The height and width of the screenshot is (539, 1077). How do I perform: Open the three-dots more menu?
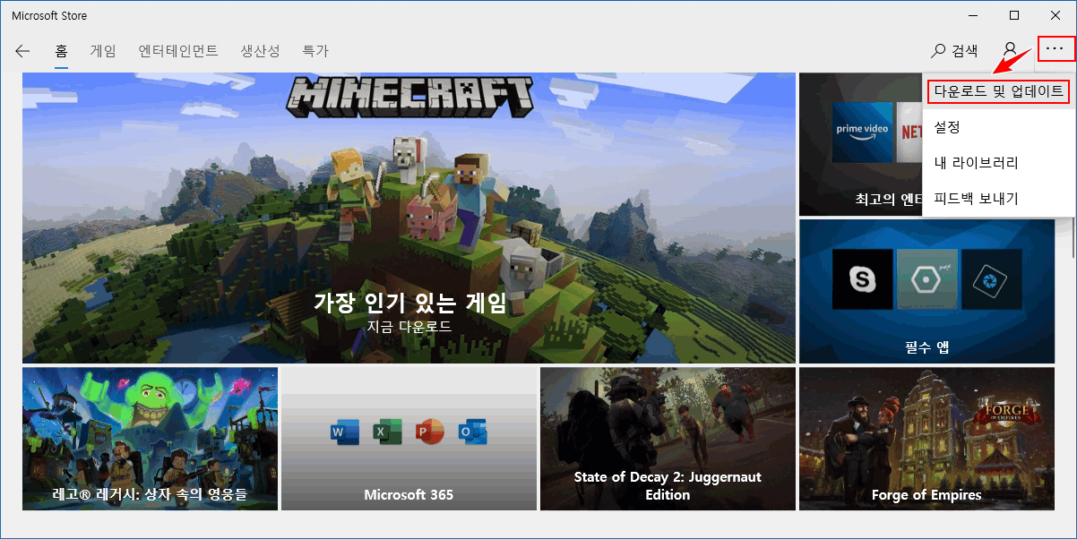coord(1055,50)
